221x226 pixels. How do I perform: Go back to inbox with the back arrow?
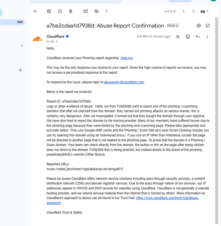35,11
